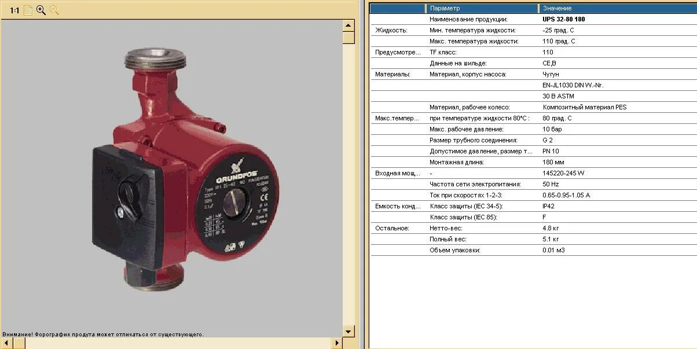Select the -25 град. C value

[x=559, y=30]
